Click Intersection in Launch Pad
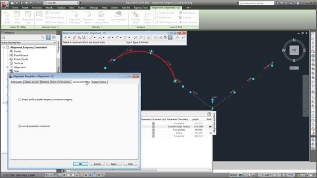This screenshot has height=178, width=317. [187, 13]
